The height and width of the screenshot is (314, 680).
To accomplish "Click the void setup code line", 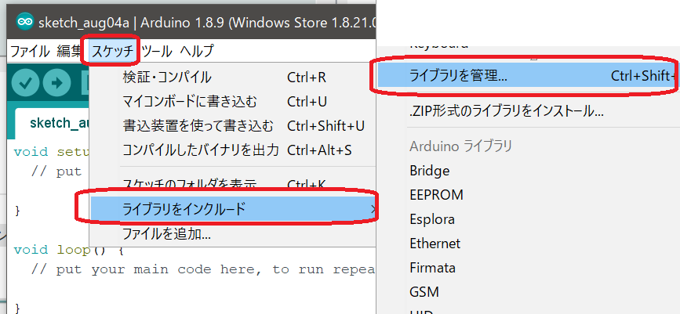I will (x=51, y=152).
